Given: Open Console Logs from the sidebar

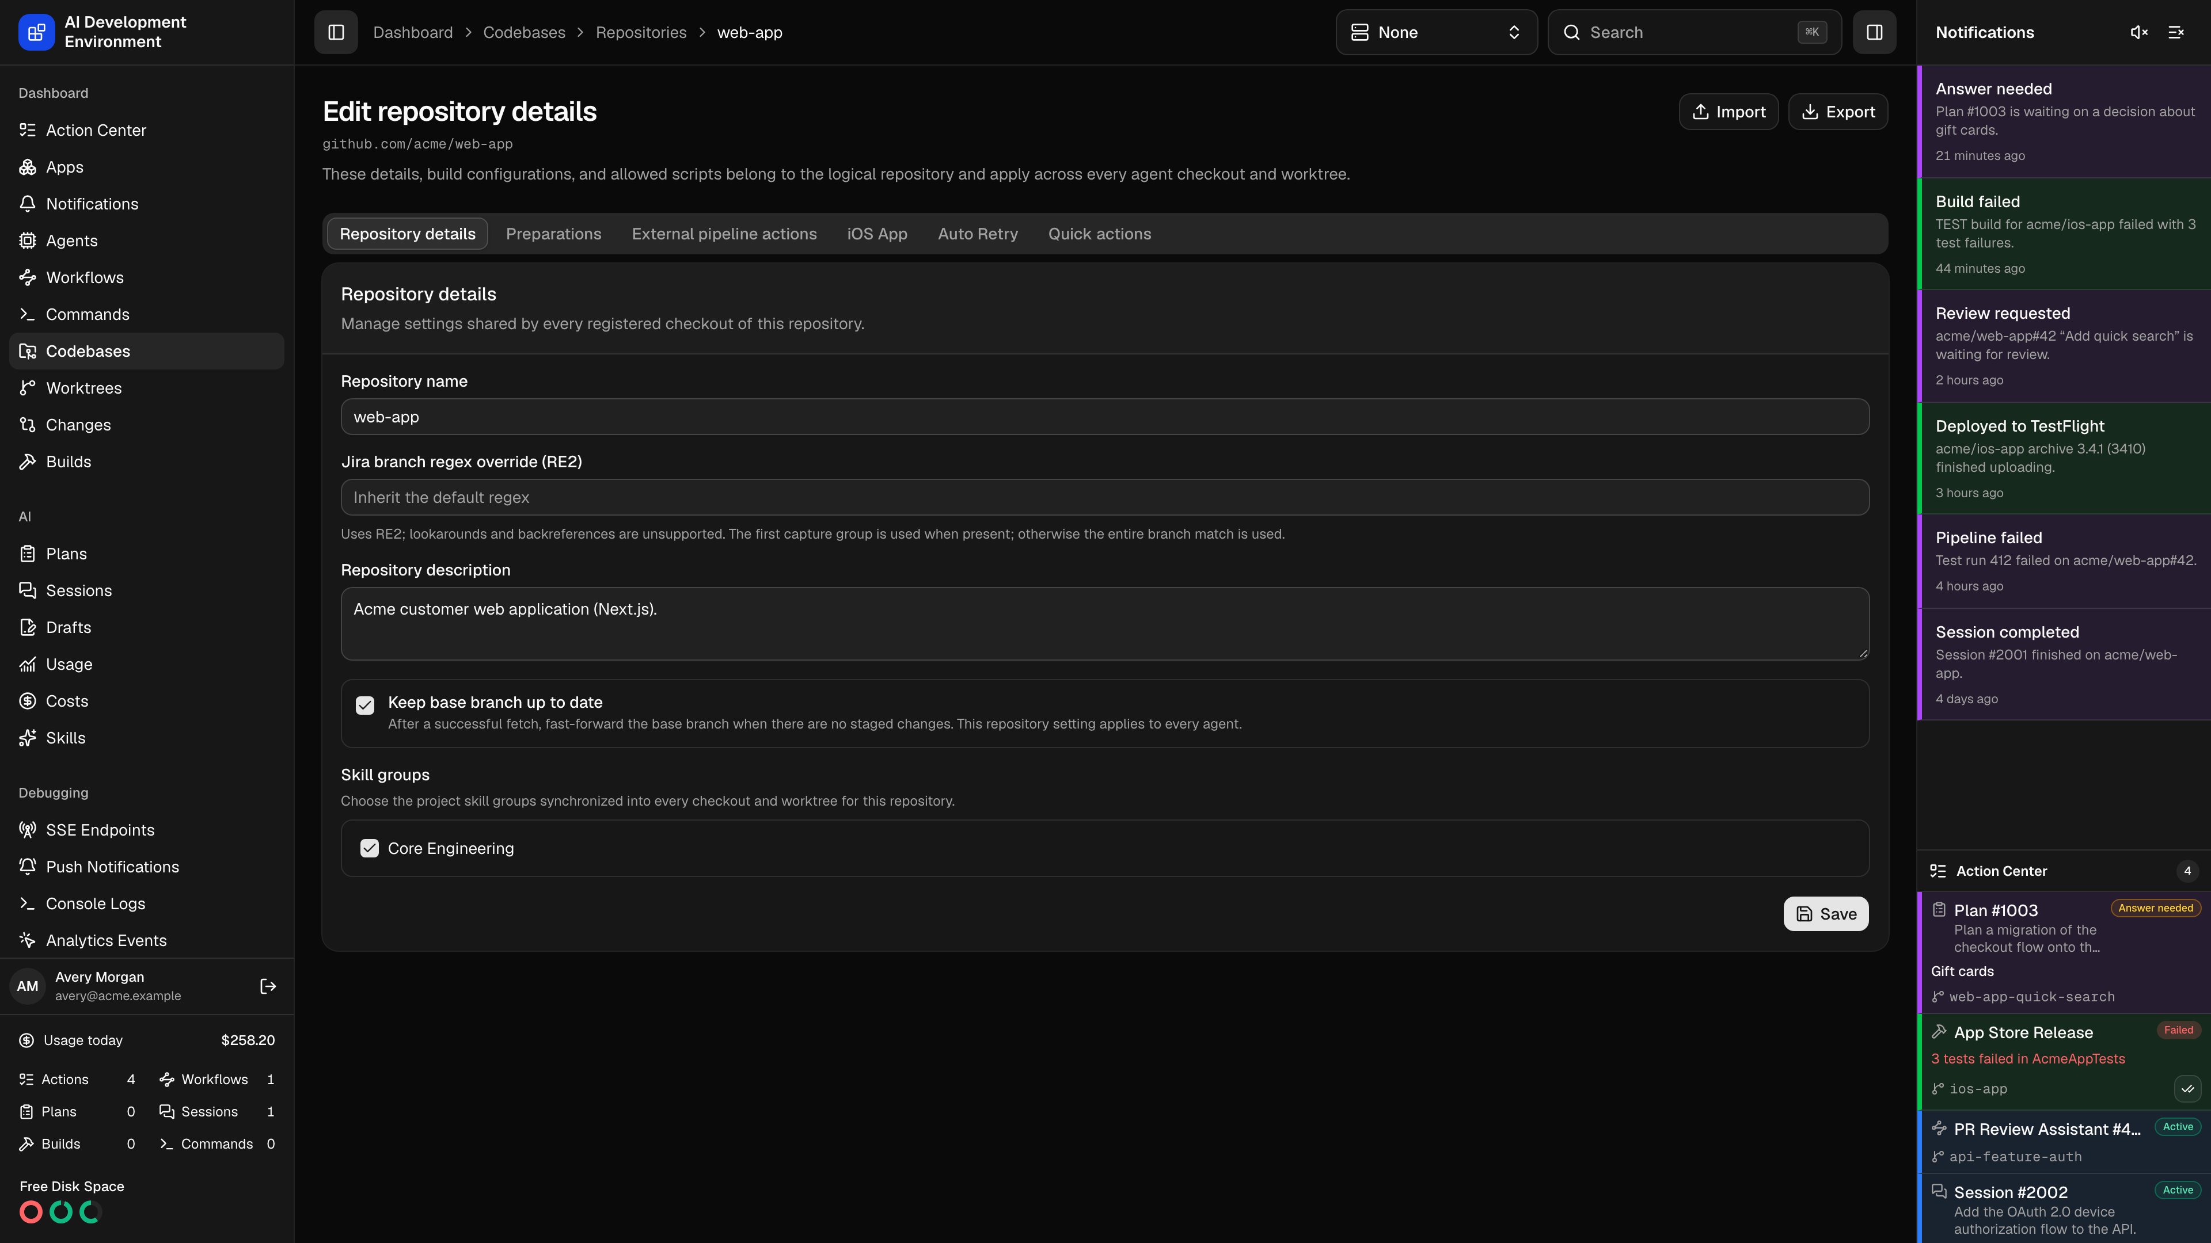Looking at the screenshot, I should [x=147, y=903].
